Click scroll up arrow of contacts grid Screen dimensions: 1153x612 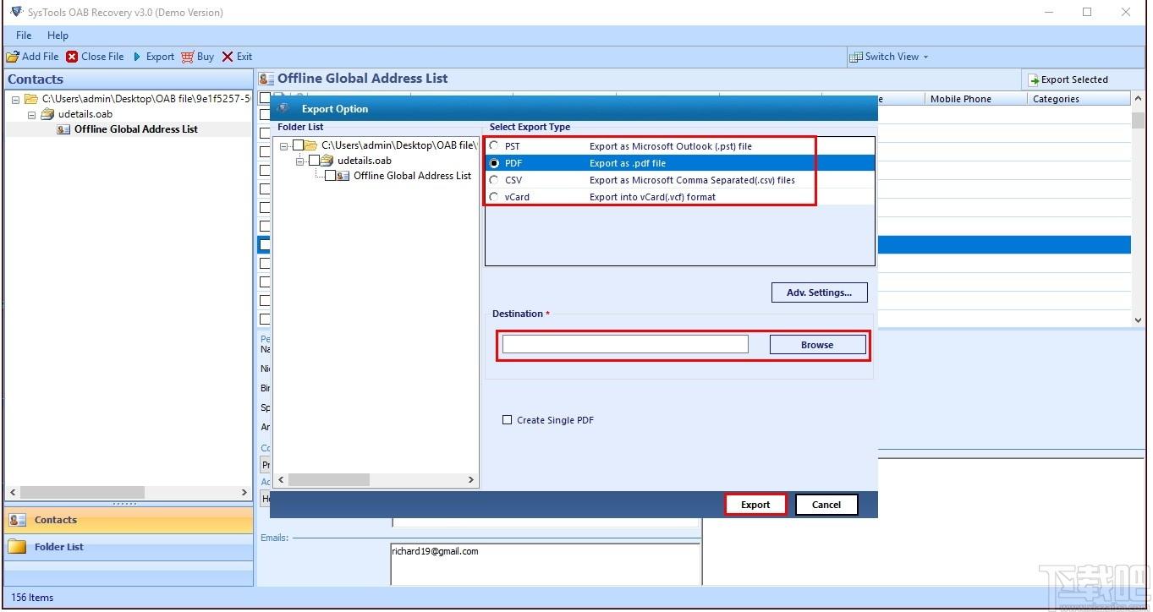1138,98
